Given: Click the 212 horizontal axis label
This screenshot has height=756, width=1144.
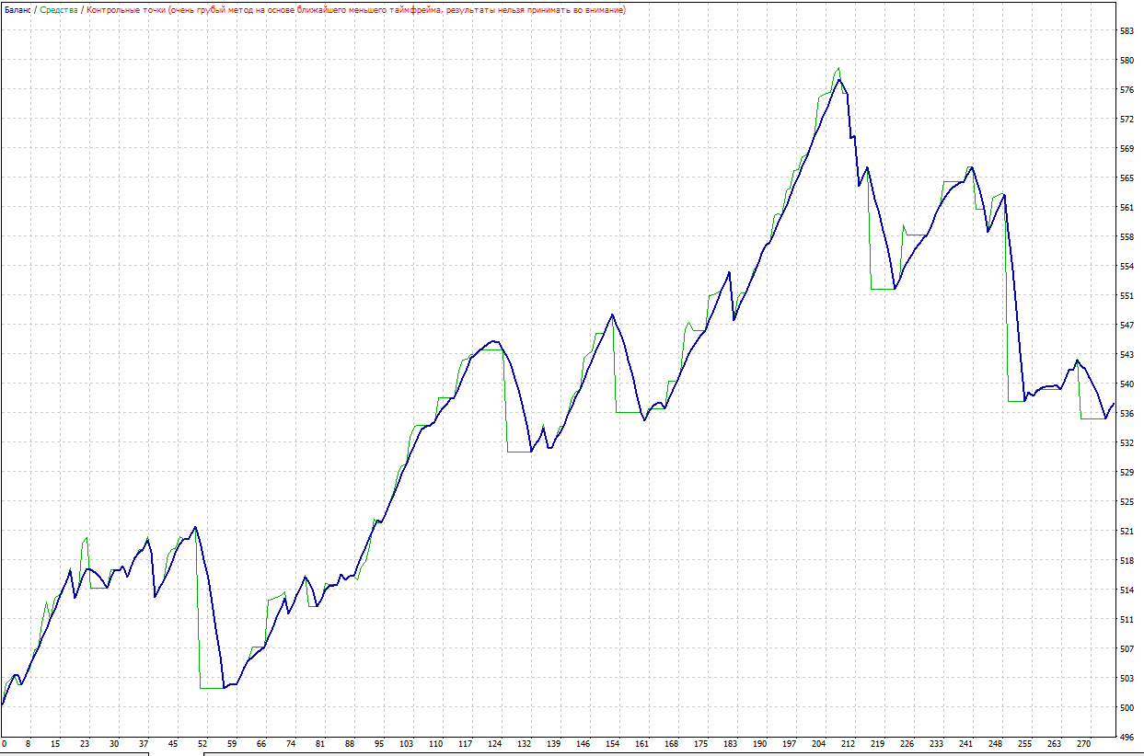Looking at the screenshot, I should coord(849,744).
